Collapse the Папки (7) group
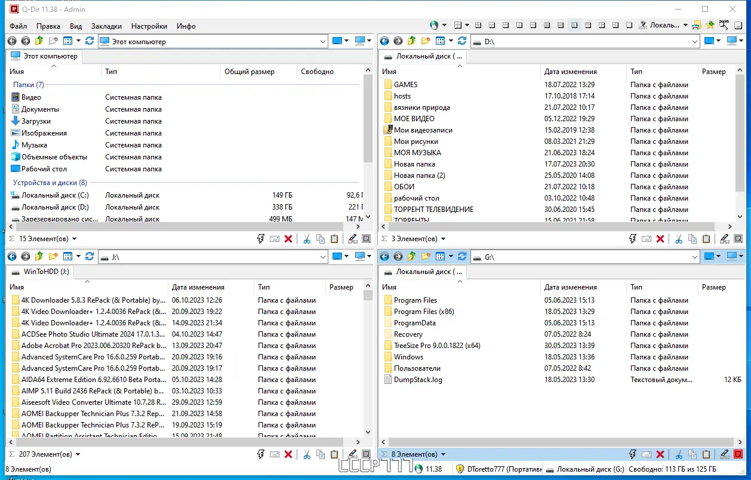Screen dimensions: 751x480 click(28, 85)
